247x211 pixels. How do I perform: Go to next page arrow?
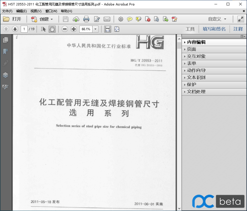15,29
